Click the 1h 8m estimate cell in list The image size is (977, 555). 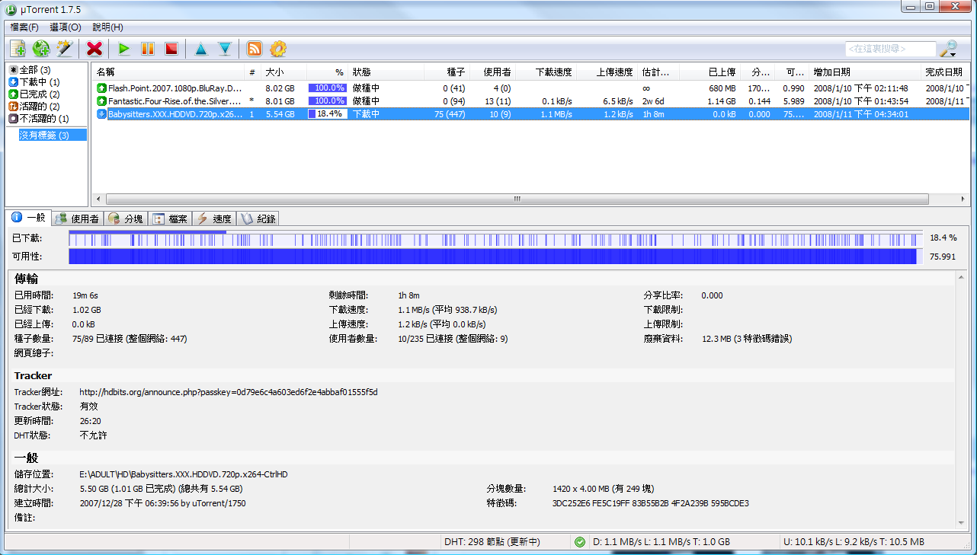pos(653,113)
